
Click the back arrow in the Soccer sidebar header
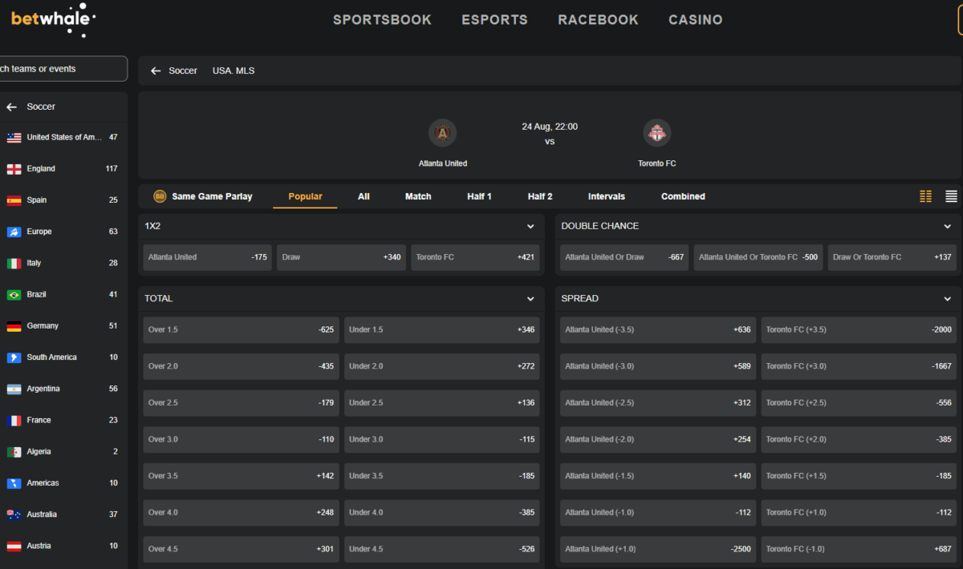[11, 107]
